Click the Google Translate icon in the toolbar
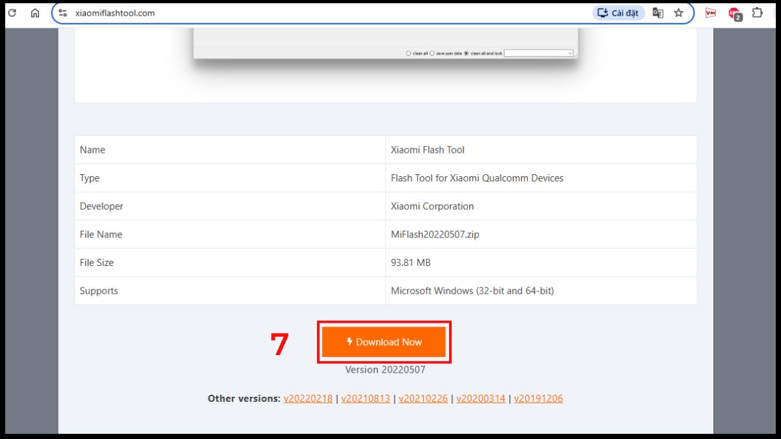The image size is (781, 439). (x=657, y=12)
